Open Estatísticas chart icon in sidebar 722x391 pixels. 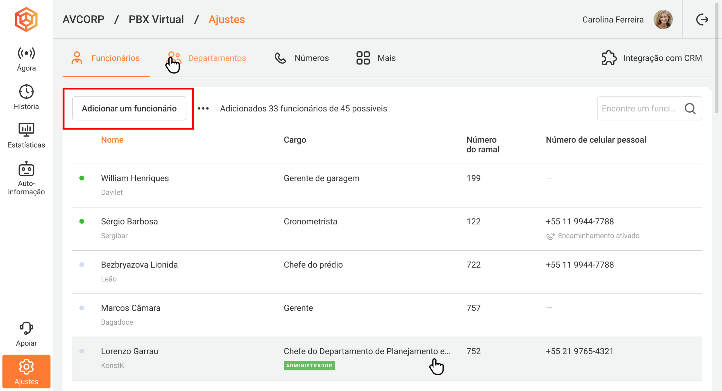click(x=26, y=130)
